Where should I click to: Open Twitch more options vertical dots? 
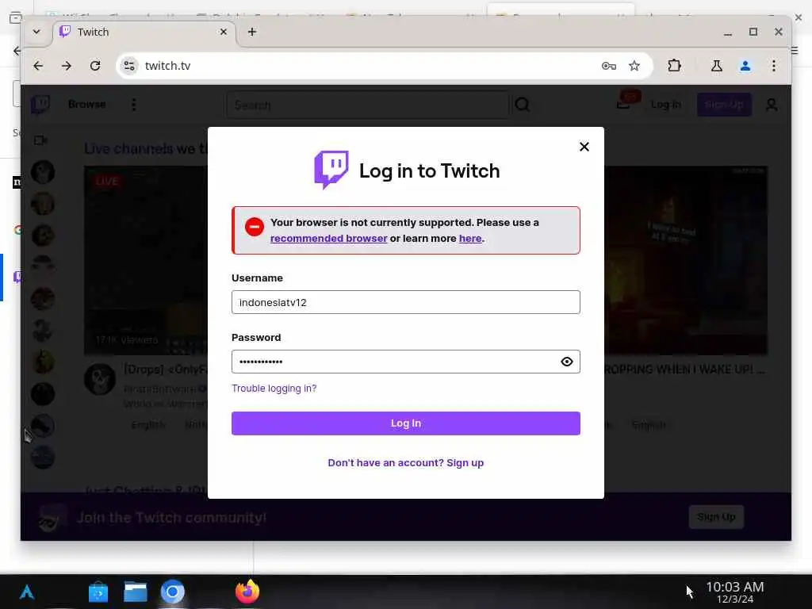click(x=133, y=105)
